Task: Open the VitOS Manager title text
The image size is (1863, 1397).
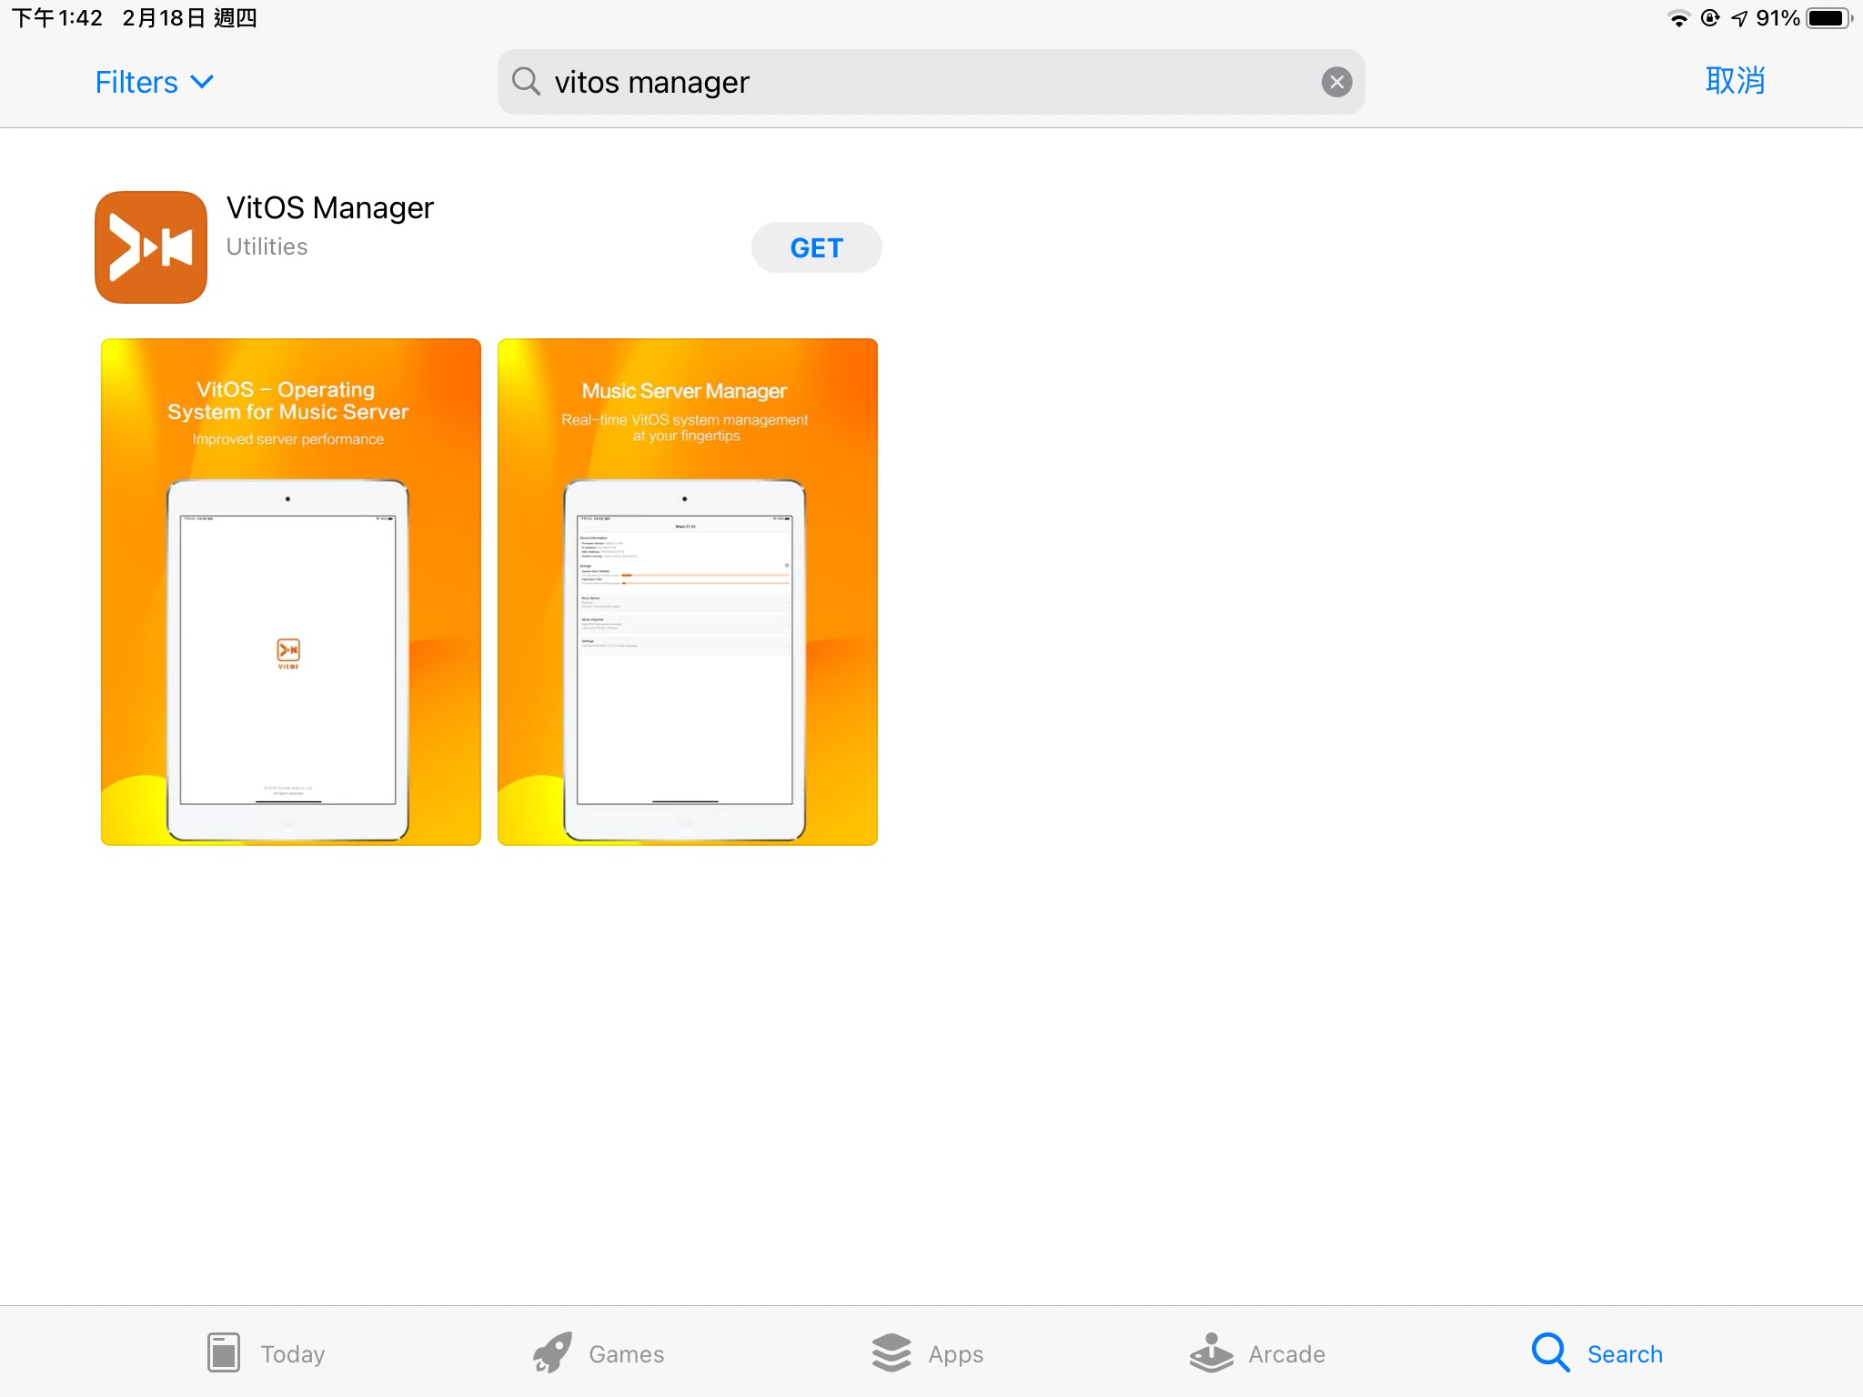Action: point(330,207)
